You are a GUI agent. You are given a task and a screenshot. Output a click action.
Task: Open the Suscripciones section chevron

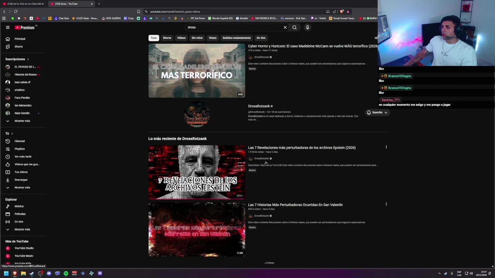28,59
